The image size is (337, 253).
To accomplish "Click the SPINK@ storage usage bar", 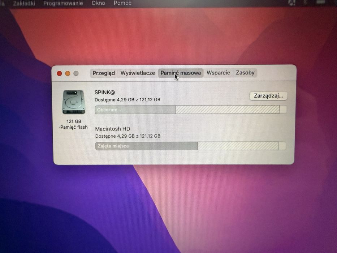I will [191, 110].
